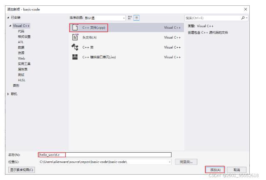Focus the 名称 hello_world.c input field

pyautogui.click(x=104, y=155)
